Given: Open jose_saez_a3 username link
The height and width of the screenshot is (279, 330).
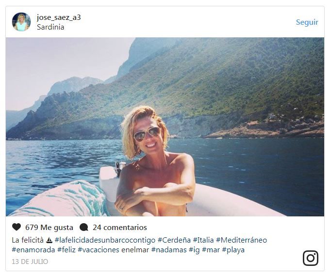Looking at the screenshot, I should (x=59, y=17).
